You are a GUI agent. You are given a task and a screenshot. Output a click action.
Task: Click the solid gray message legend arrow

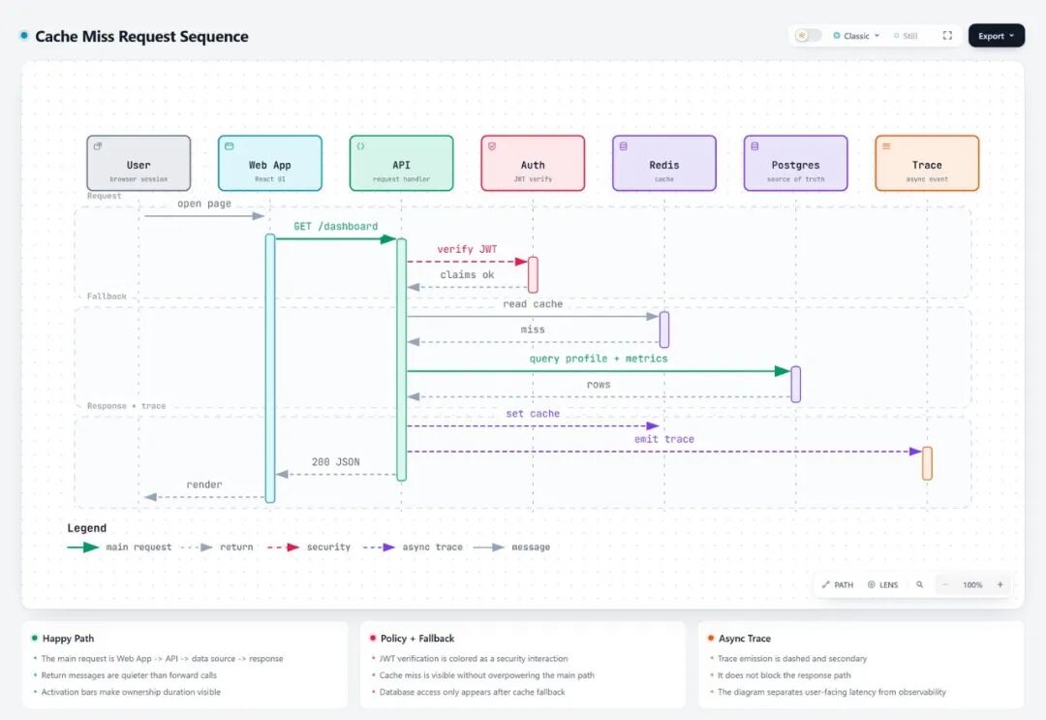(488, 548)
